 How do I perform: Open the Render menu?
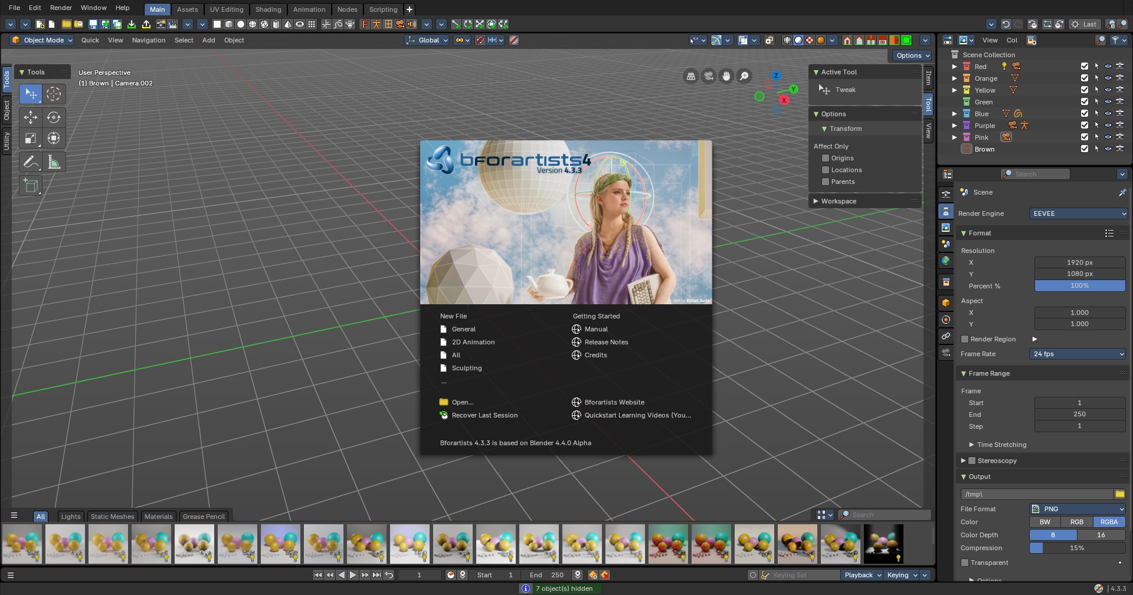tap(61, 8)
